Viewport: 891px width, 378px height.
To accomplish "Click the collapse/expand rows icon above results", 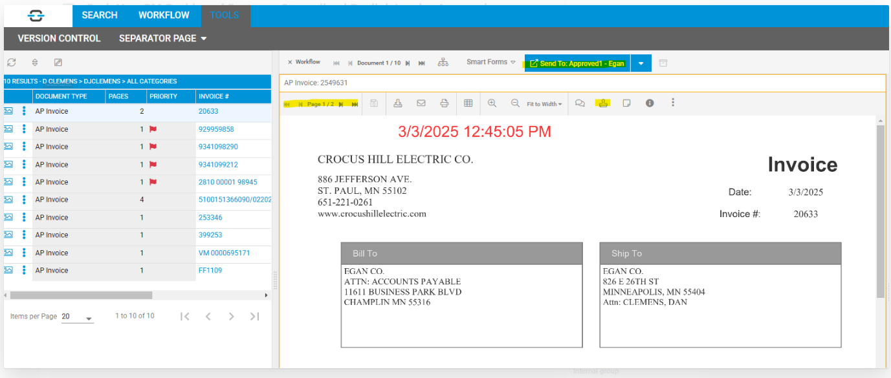I will [x=35, y=63].
